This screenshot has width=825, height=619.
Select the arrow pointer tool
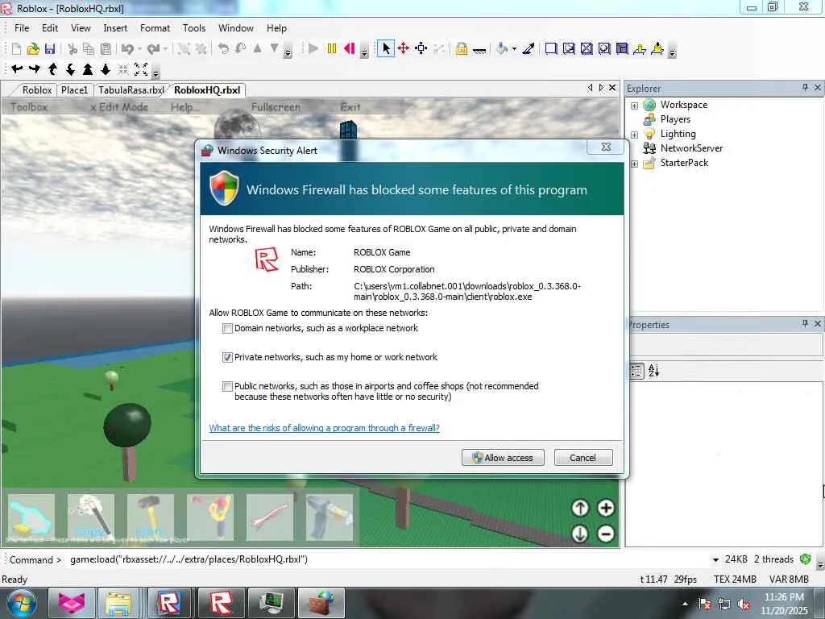click(x=386, y=49)
